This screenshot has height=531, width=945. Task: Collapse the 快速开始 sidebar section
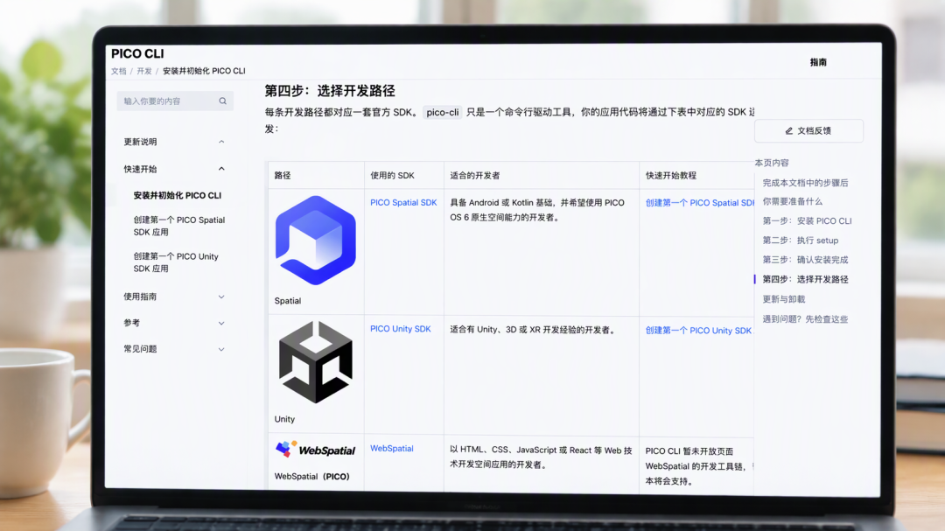tap(221, 169)
